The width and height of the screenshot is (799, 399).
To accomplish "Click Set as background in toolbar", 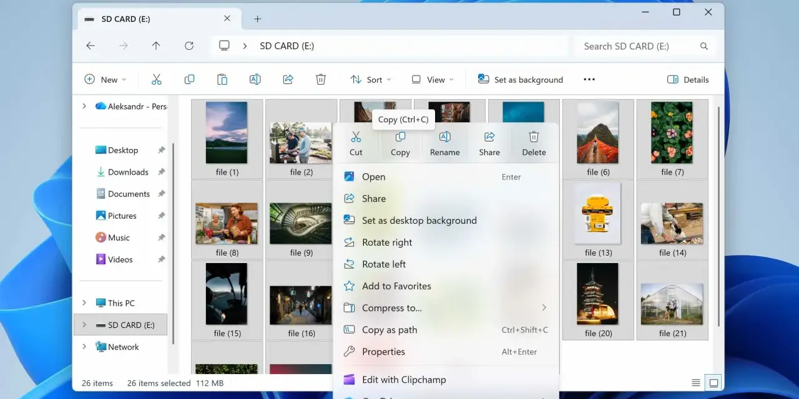I will click(x=521, y=79).
